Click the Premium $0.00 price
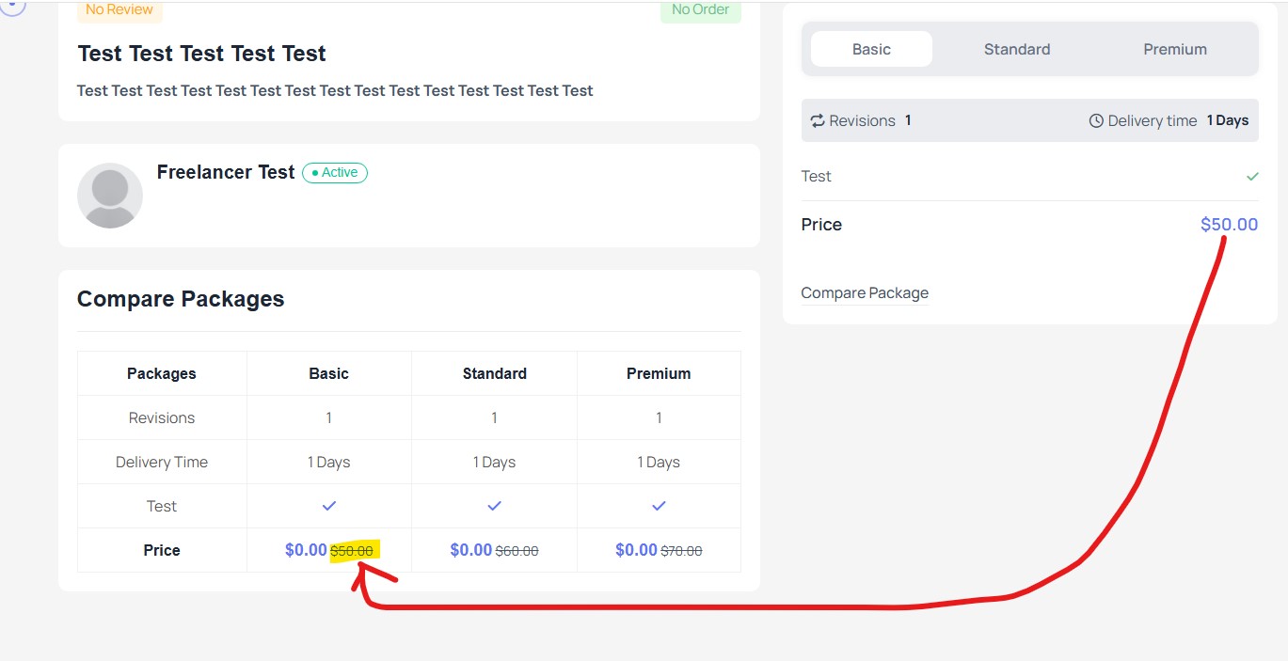 (x=636, y=550)
